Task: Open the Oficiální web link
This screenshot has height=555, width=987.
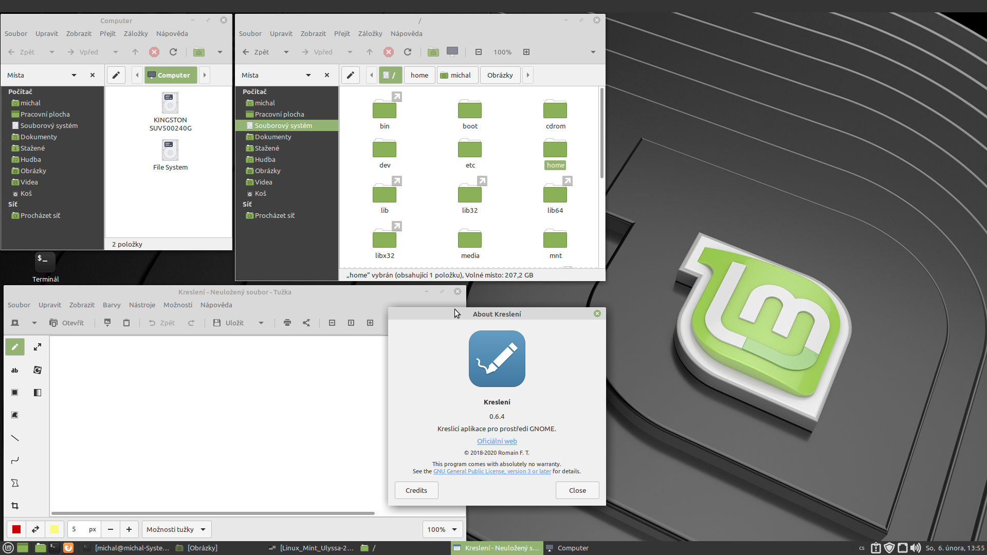Action: 497,441
